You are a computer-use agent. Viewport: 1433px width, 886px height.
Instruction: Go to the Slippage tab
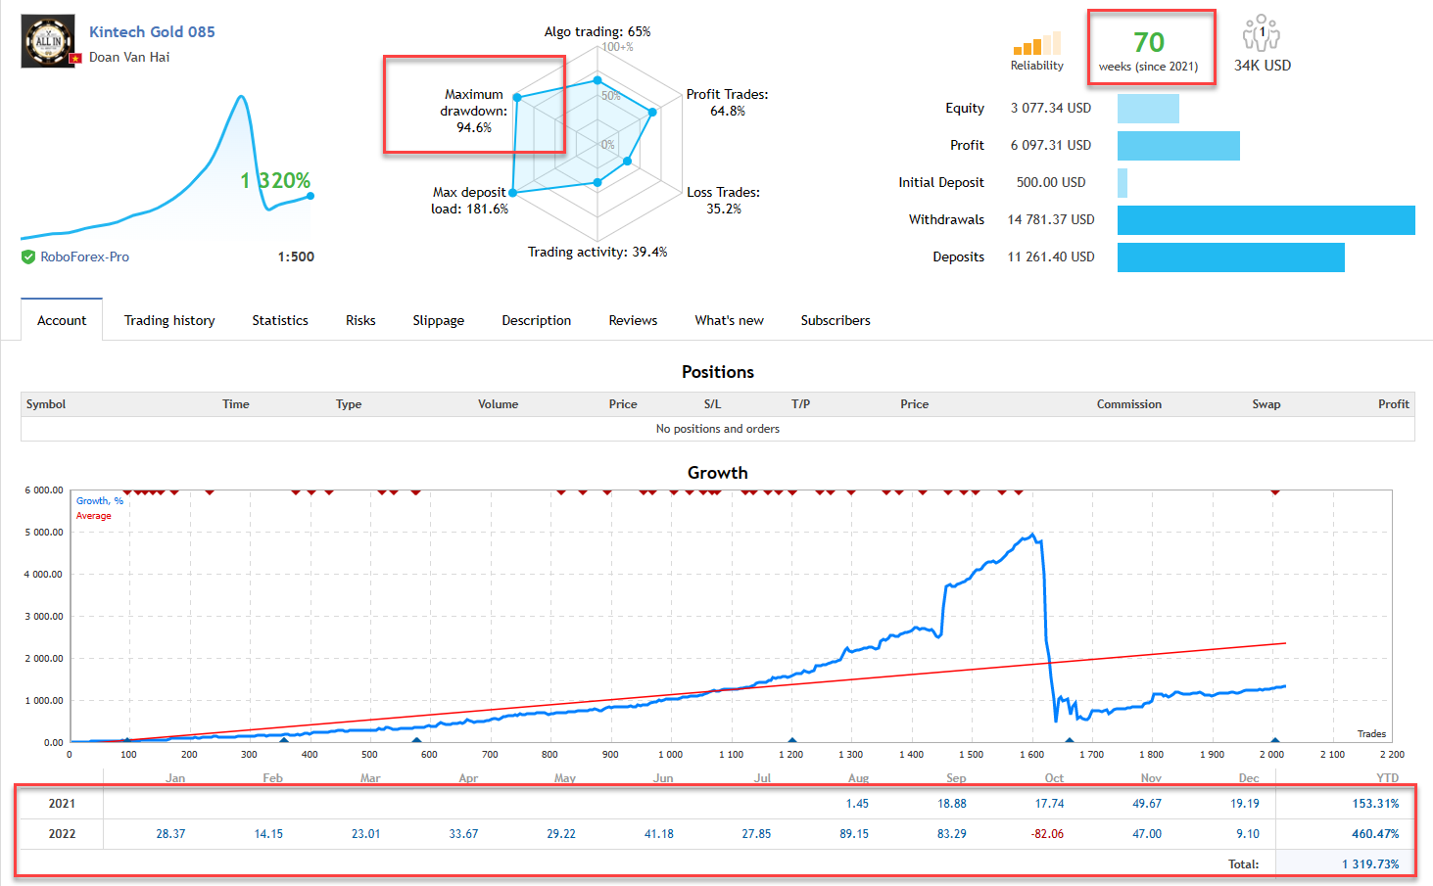click(439, 320)
